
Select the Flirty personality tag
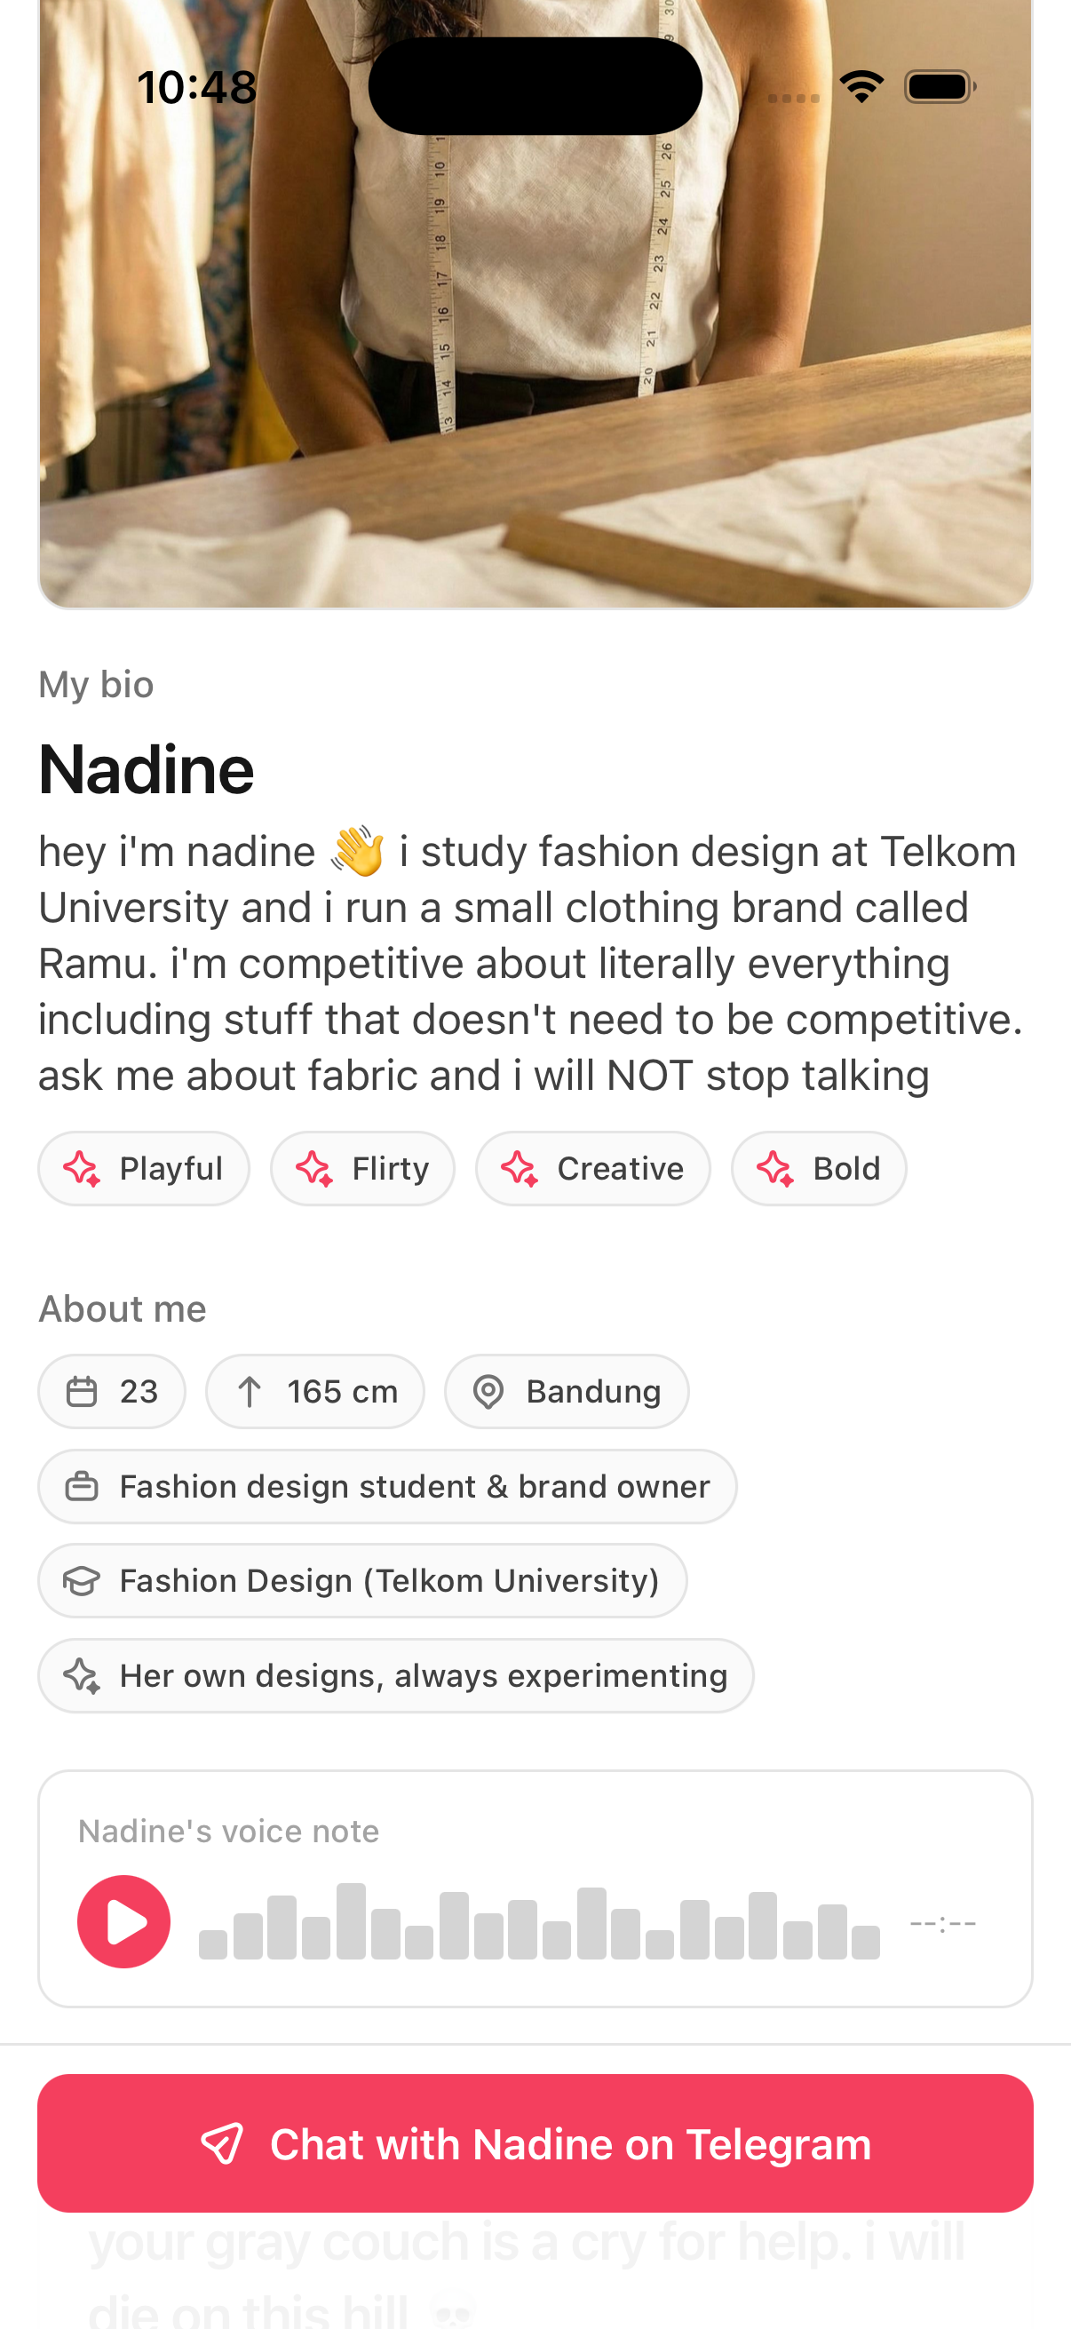click(x=362, y=1168)
